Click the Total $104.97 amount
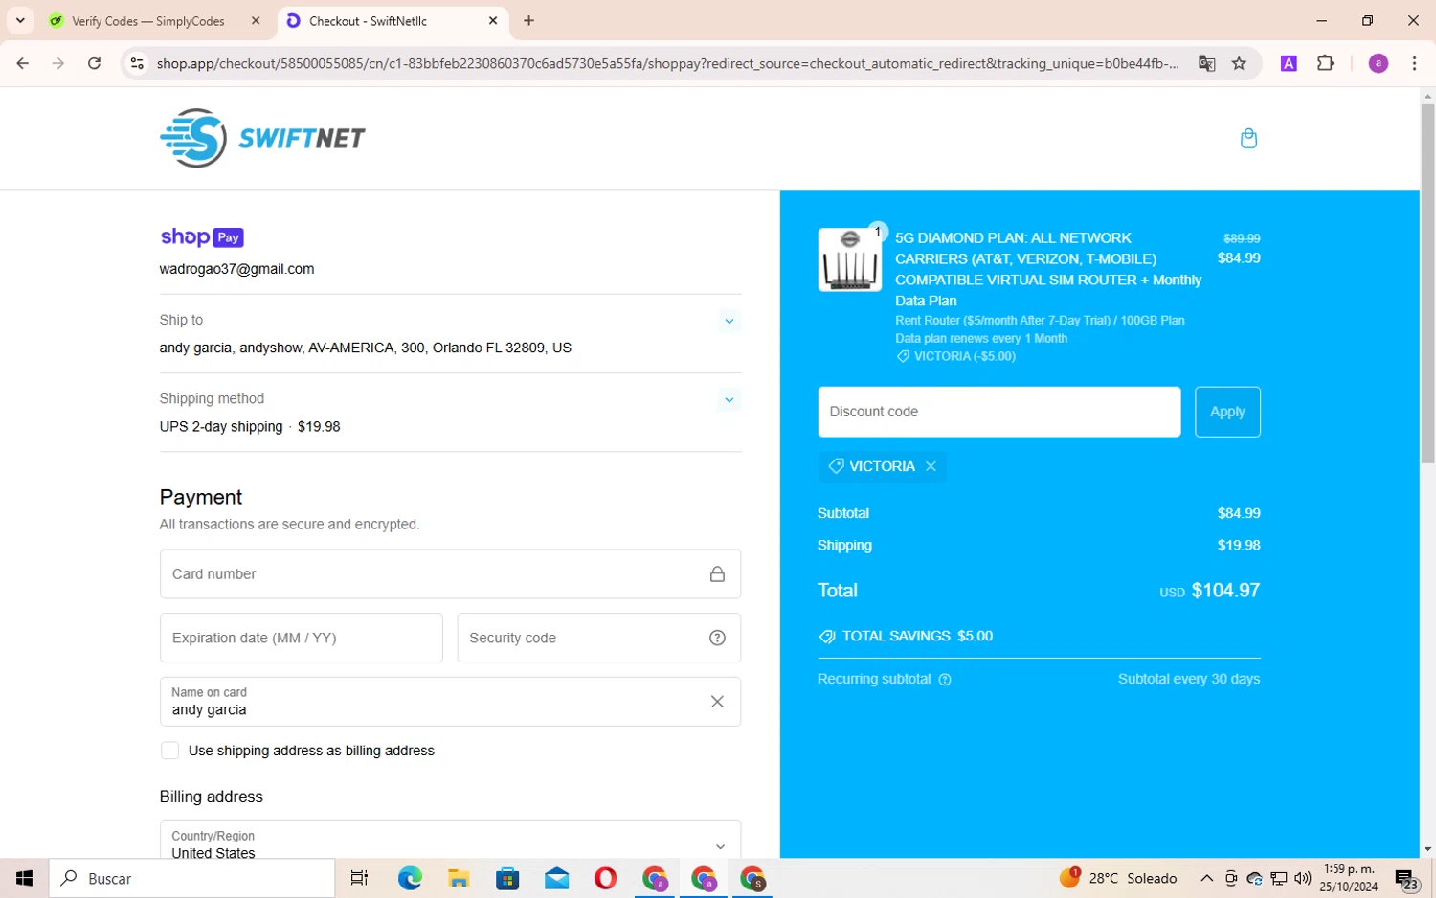 point(1225,591)
